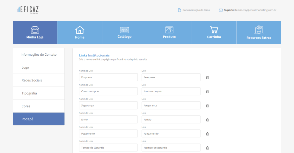The width and height of the screenshot is (294, 153).
Task: Edit the /pagamento link field
Action: (171, 134)
